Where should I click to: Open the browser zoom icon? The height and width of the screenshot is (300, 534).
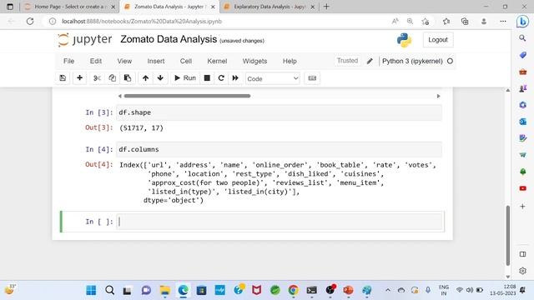pos(410,21)
